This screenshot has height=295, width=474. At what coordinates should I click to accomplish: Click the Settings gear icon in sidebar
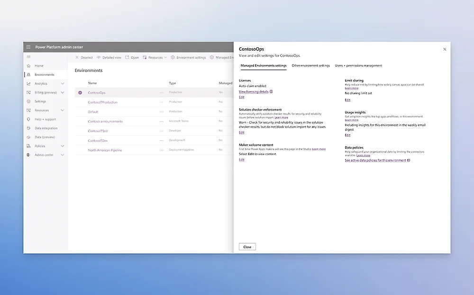pos(29,101)
